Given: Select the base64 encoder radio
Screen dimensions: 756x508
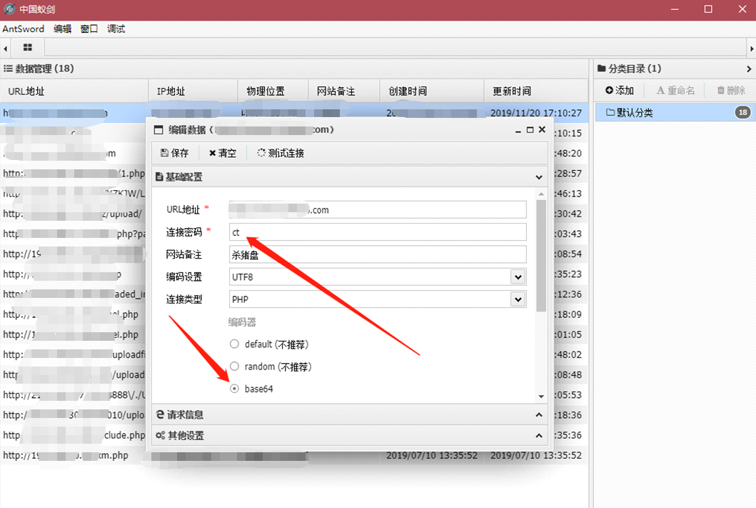Looking at the screenshot, I should tap(234, 389).
